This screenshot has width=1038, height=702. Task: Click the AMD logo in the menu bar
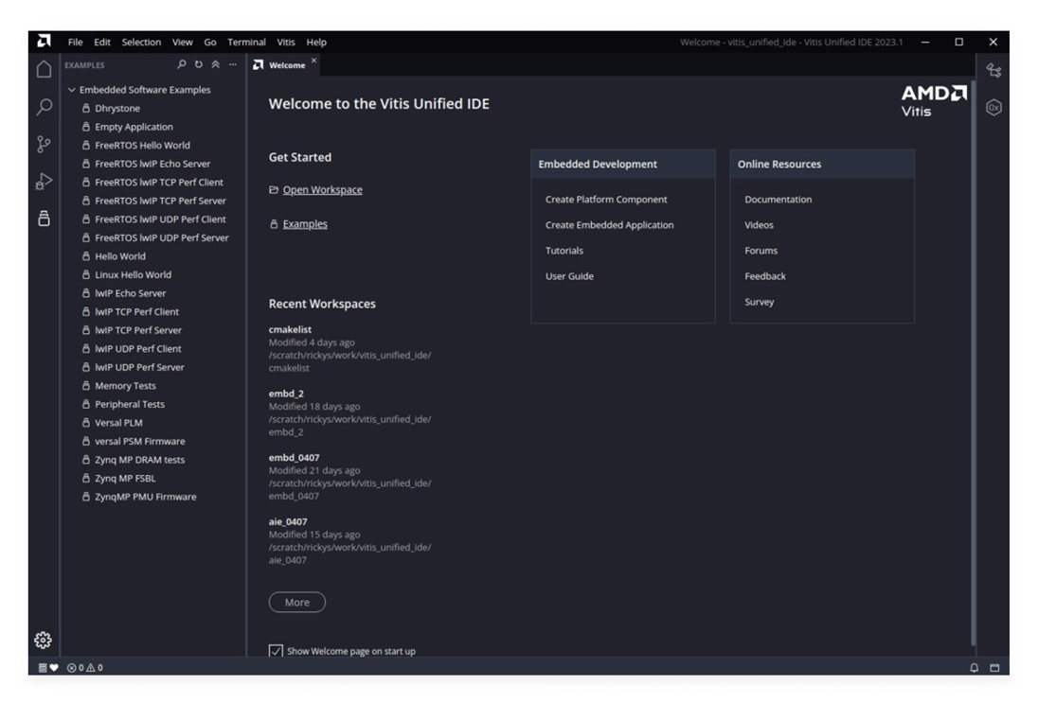tap(44, 42)
